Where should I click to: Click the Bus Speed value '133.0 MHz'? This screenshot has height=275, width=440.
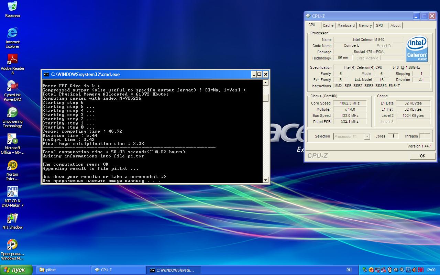(350, 115)
